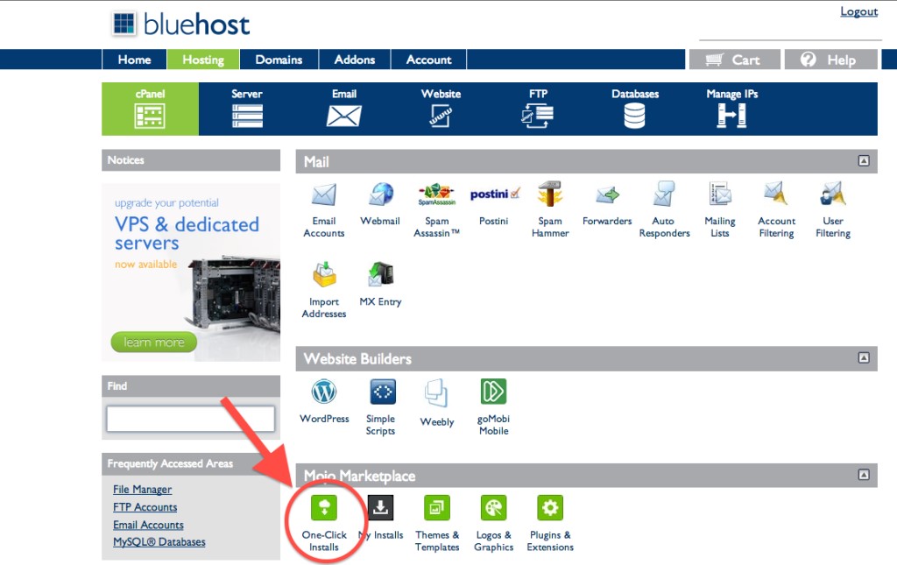Open User Filtering

(x=833, y=210)
